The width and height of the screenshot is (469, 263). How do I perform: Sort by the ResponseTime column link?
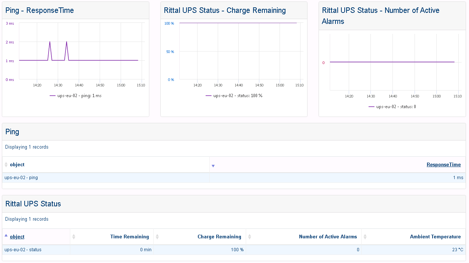pyautogui.click(x=443, y=164)
